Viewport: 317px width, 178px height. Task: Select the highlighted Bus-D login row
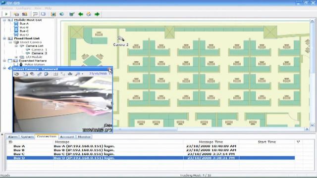pos(151,158)
